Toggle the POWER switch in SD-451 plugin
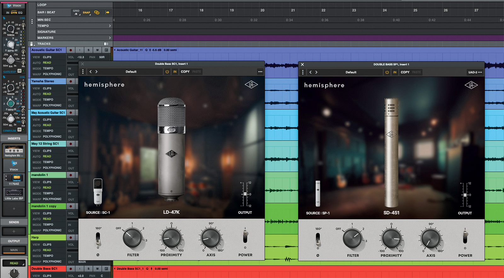The height and width of the screenshot is (278, 504). point(465,237)
